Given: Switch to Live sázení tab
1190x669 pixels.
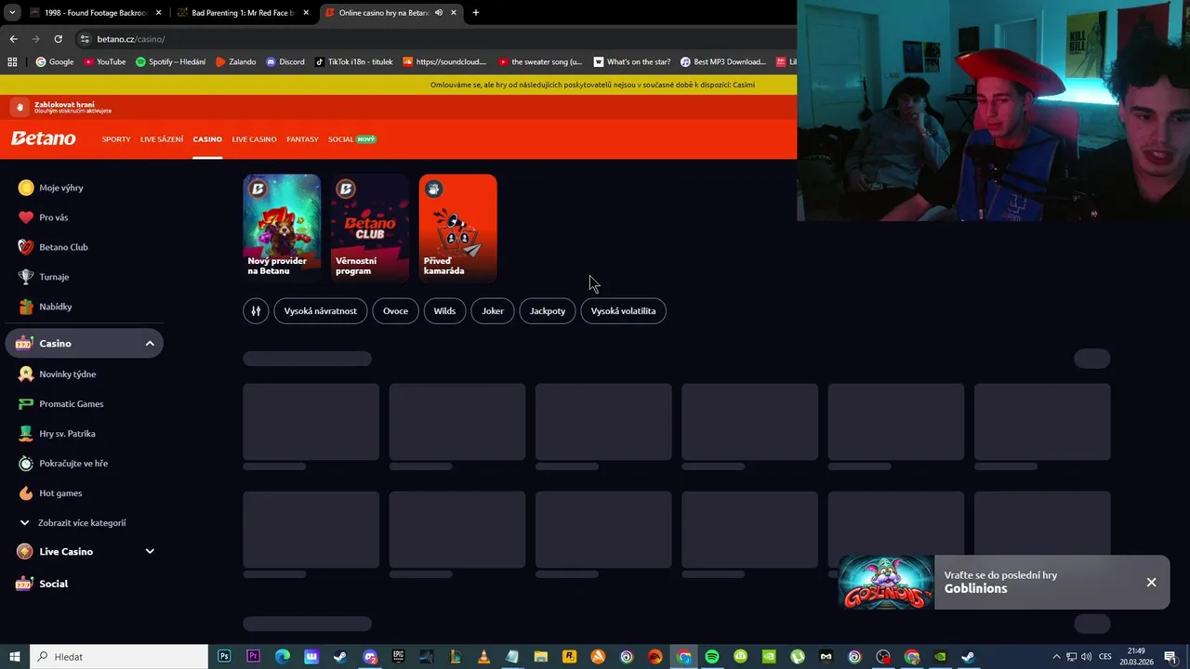Looking at the screenshot, I should click(162, 139).
